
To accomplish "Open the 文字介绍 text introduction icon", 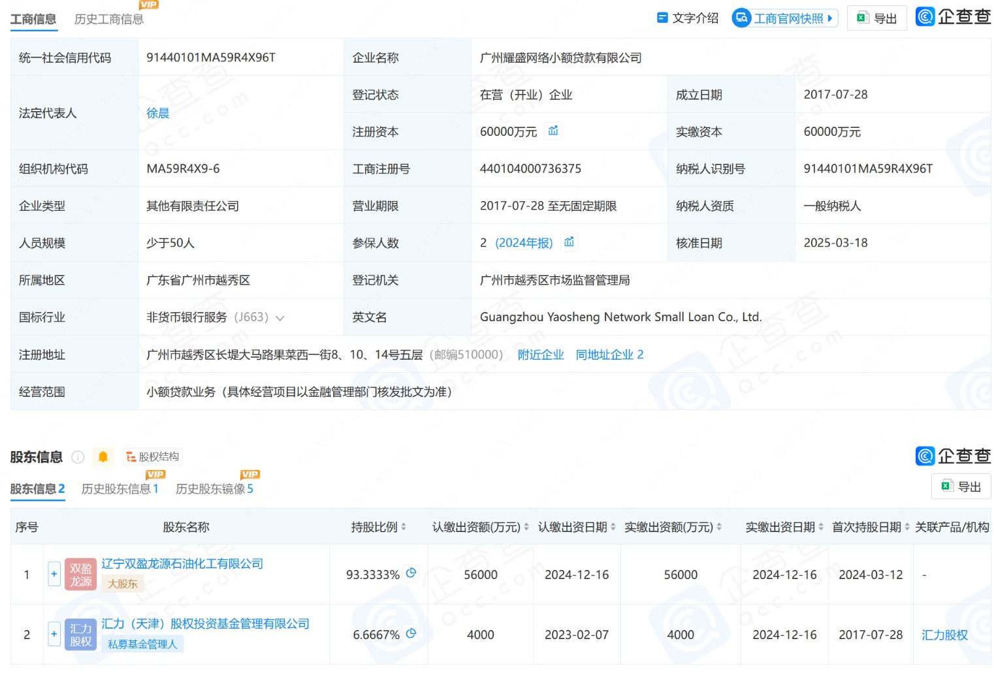I will coord(662,18).
